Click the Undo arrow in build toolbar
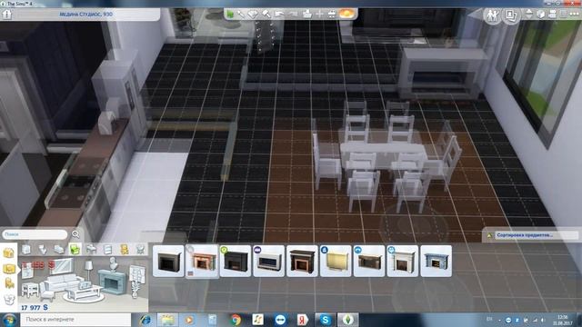This screenshot has width=582, height=327. tap(279, 15)
